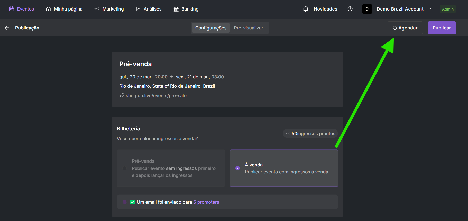
Task: Open the Análises menu item
Action: (x=149, y=9)
